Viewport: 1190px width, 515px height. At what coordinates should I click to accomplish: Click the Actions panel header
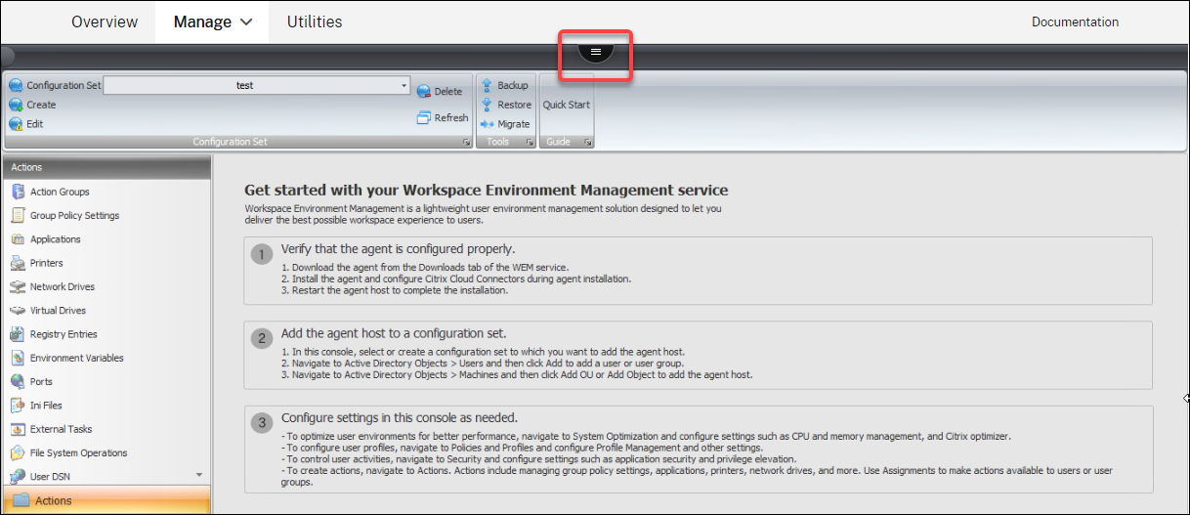(106, 167)
